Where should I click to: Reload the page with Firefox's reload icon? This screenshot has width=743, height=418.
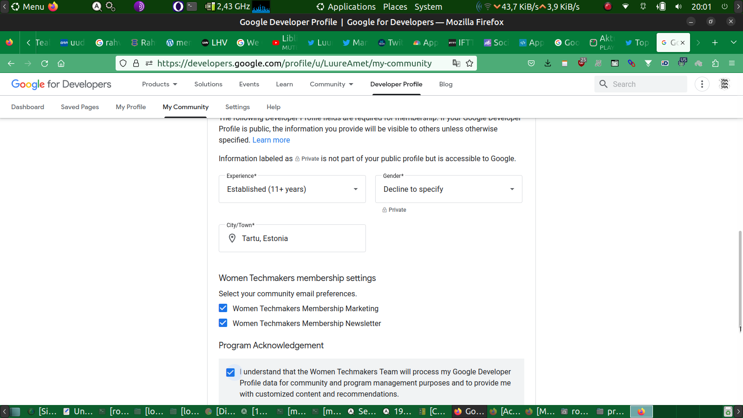pyautogui.click(x=45, y=63)
